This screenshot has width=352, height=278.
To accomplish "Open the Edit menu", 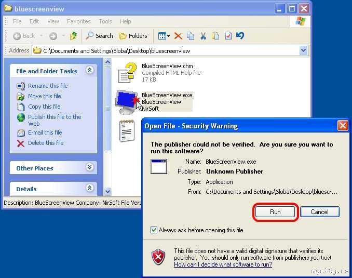I will click(34, 21).
